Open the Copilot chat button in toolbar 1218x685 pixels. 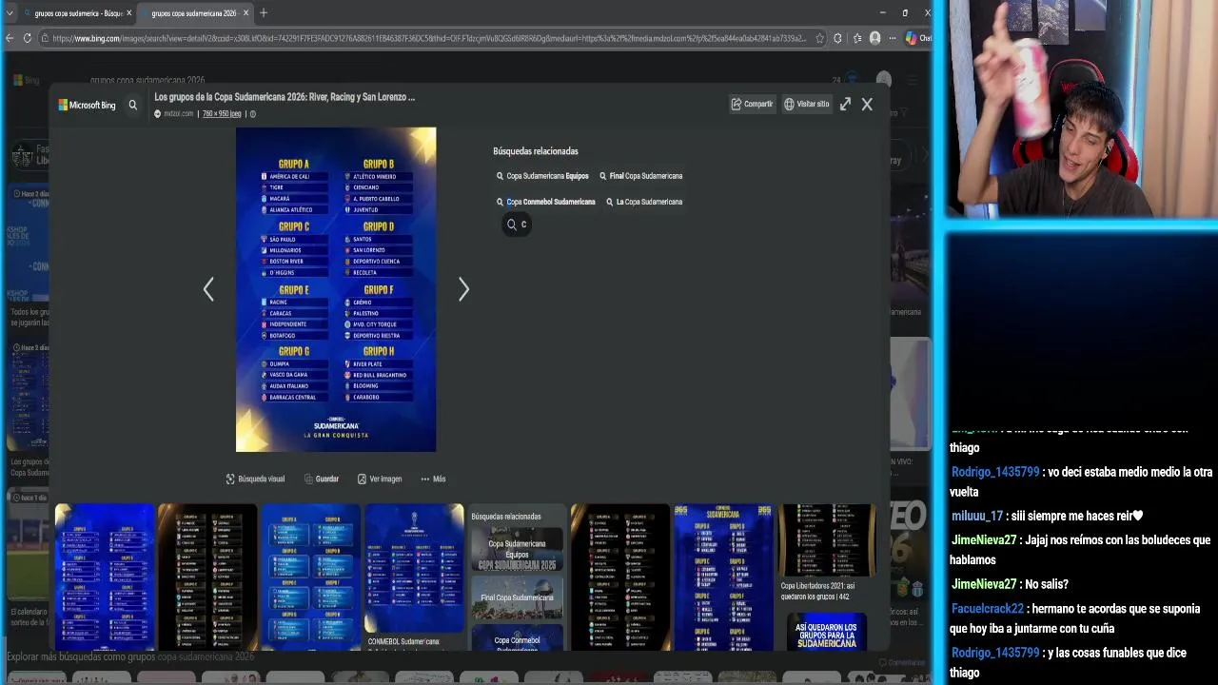(916, 38)
